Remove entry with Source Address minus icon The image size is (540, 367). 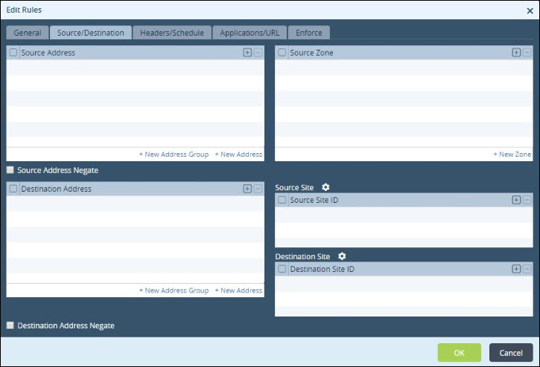(258, 53)
